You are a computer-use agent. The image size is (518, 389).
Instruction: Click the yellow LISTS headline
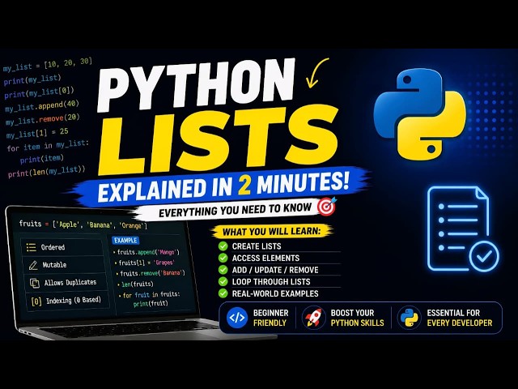(x=218, y=139)
